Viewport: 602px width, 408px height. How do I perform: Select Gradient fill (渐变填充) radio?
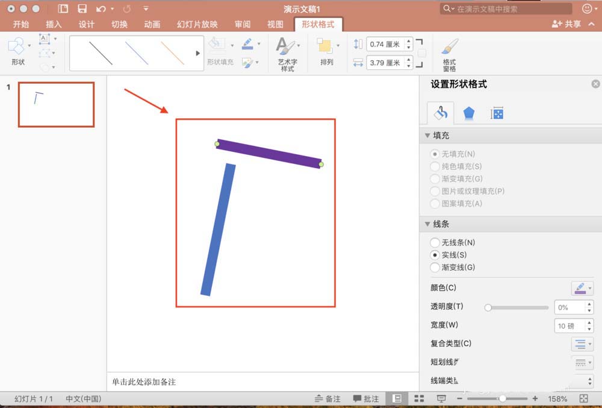[x=435, y=178]
